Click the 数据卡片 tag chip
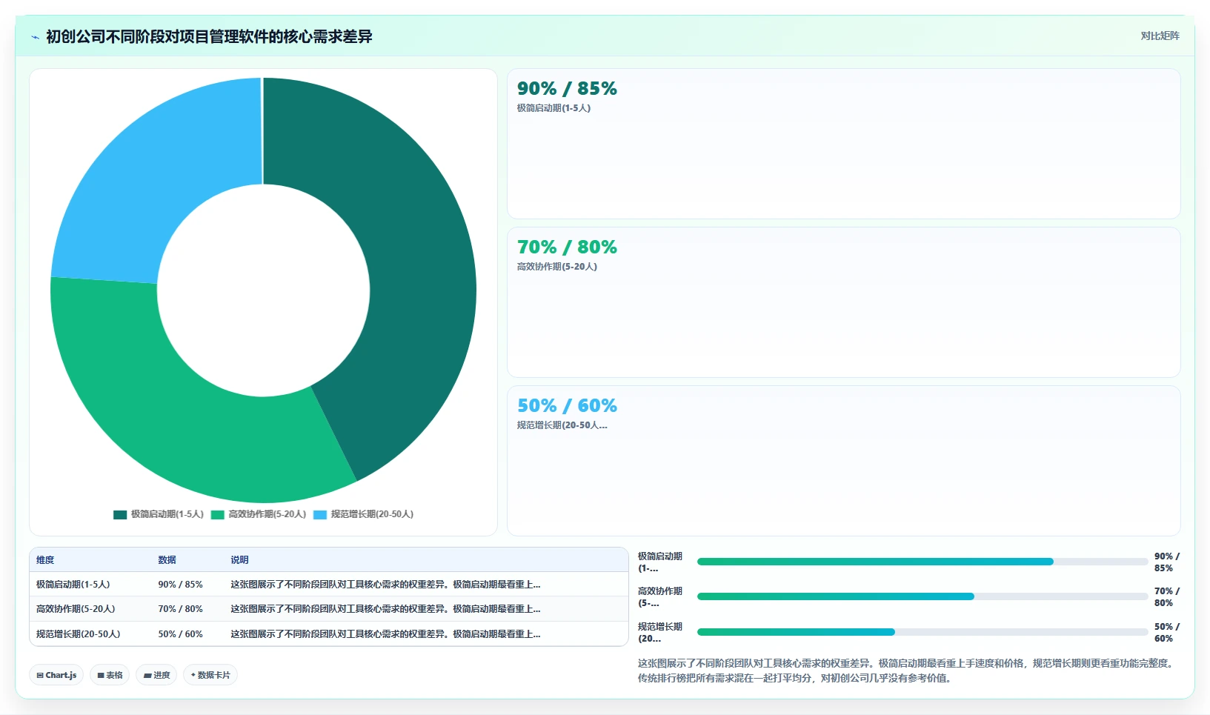1210x715 pixels. click(x=210, y=675)
